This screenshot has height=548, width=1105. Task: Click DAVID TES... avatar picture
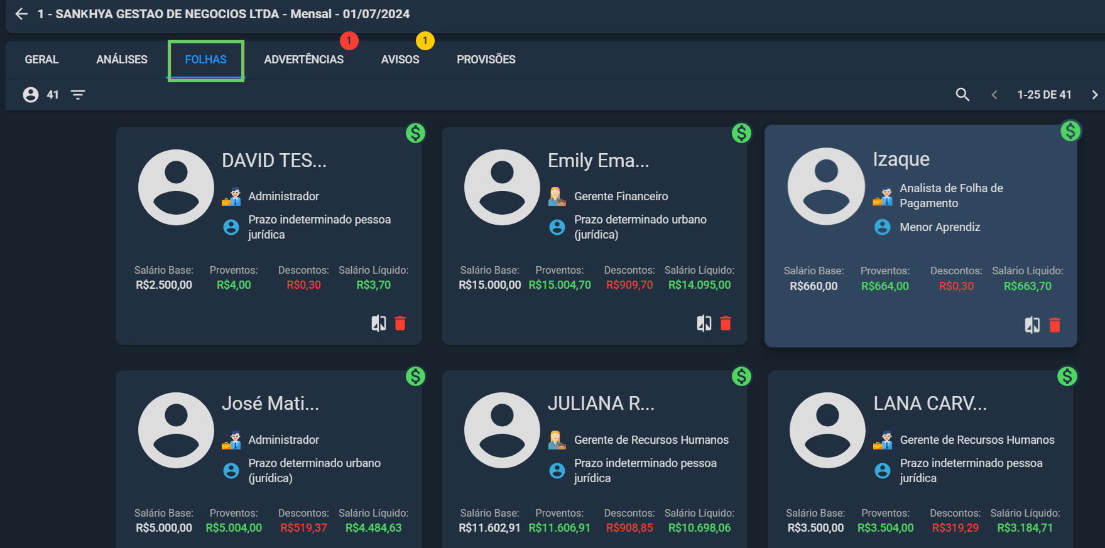tap(176, 187)
